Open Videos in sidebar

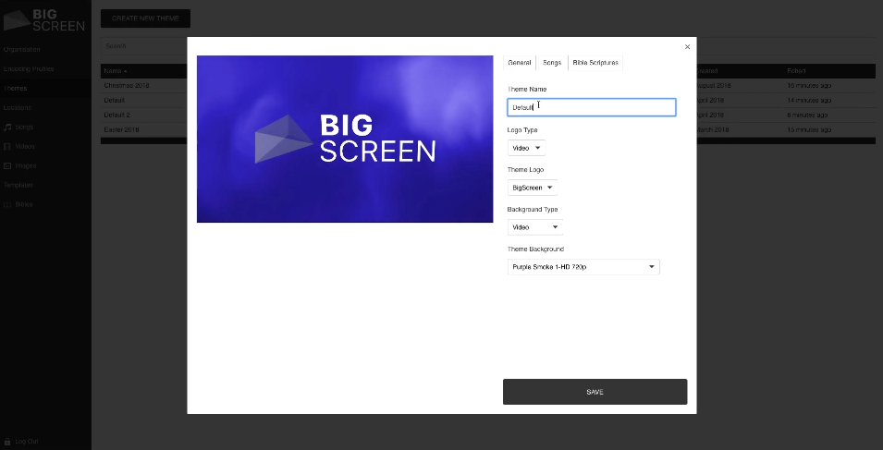[25, 146]
